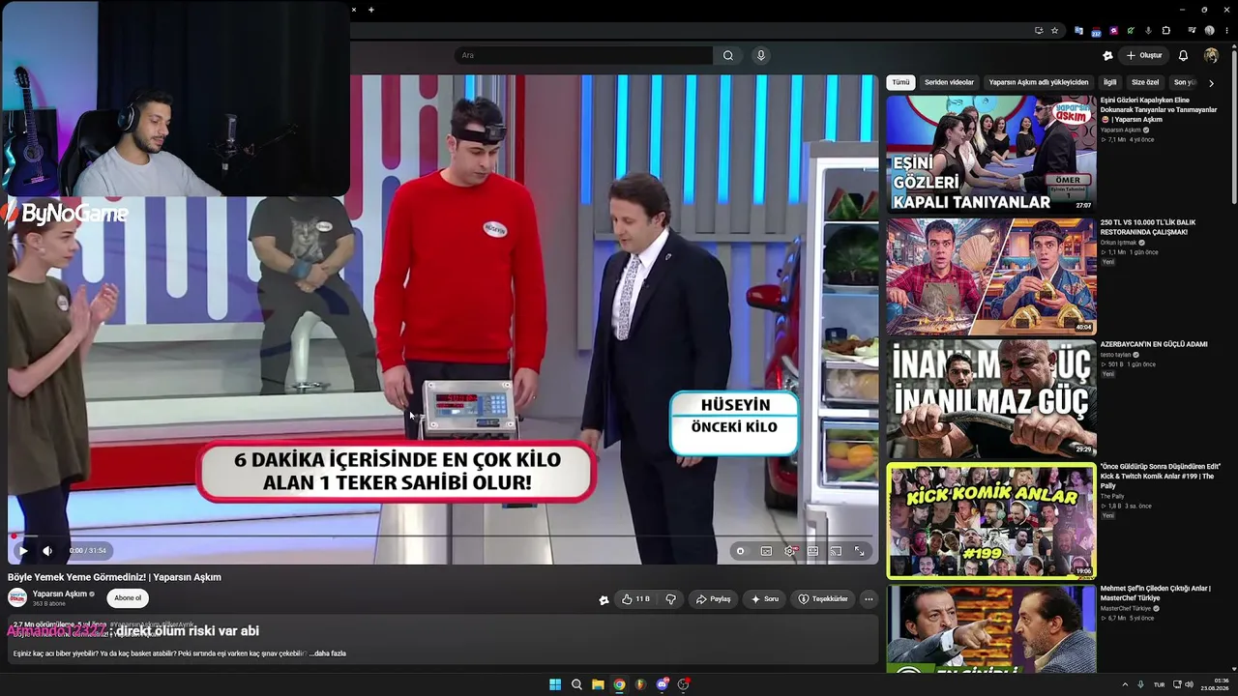Open the media controls icon in Chrome
This screenshot has height=696, width=1238.
1192,30
